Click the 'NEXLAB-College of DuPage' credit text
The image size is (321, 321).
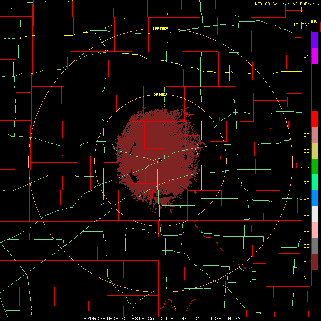pos(285,4)
